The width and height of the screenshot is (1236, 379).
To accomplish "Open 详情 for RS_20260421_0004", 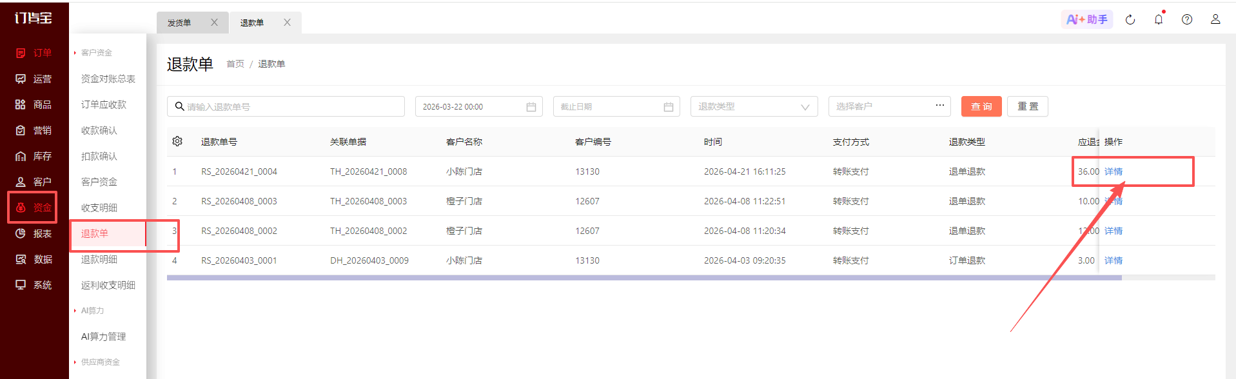I will tap(1113, 171).
